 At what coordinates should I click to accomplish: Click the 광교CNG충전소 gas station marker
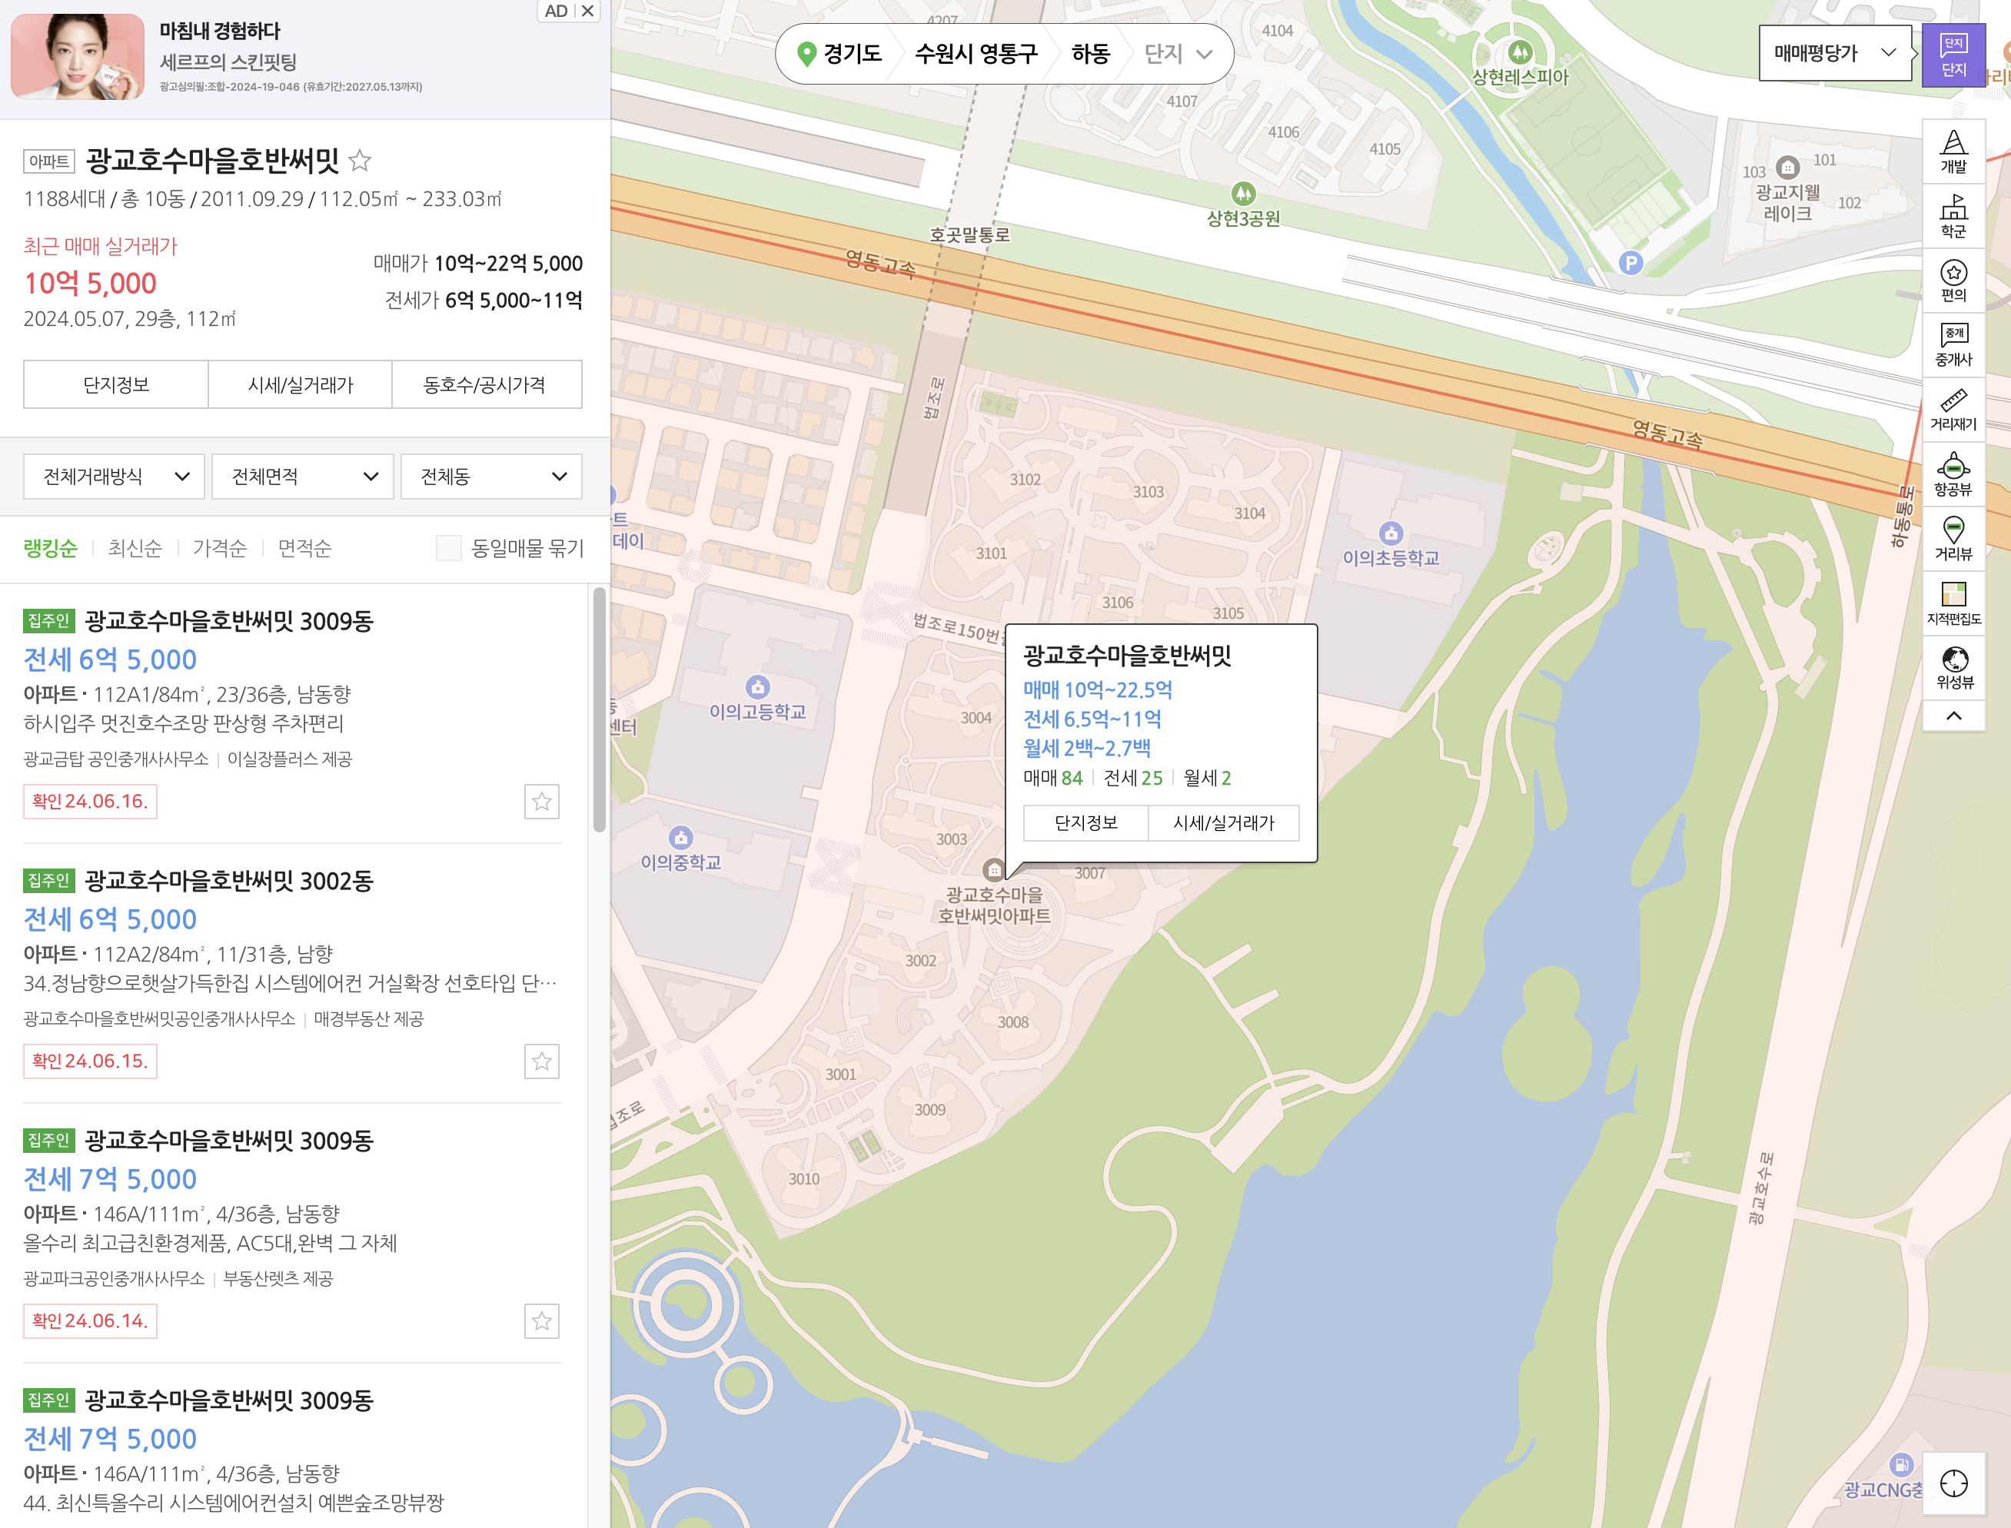coord(1901,1464)
